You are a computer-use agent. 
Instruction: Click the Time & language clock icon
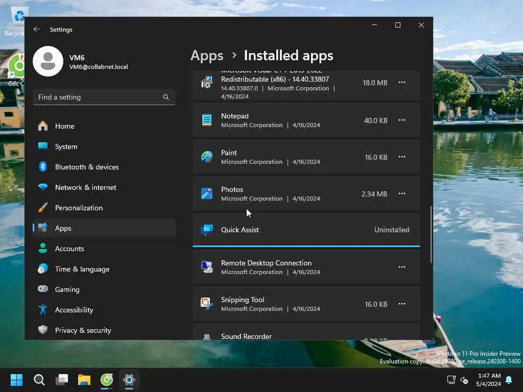click(x=43, y=268)
